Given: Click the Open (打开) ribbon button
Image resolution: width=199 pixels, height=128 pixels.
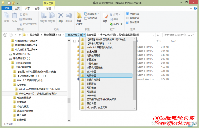Looking at the screenshot, I should point(115,14).
